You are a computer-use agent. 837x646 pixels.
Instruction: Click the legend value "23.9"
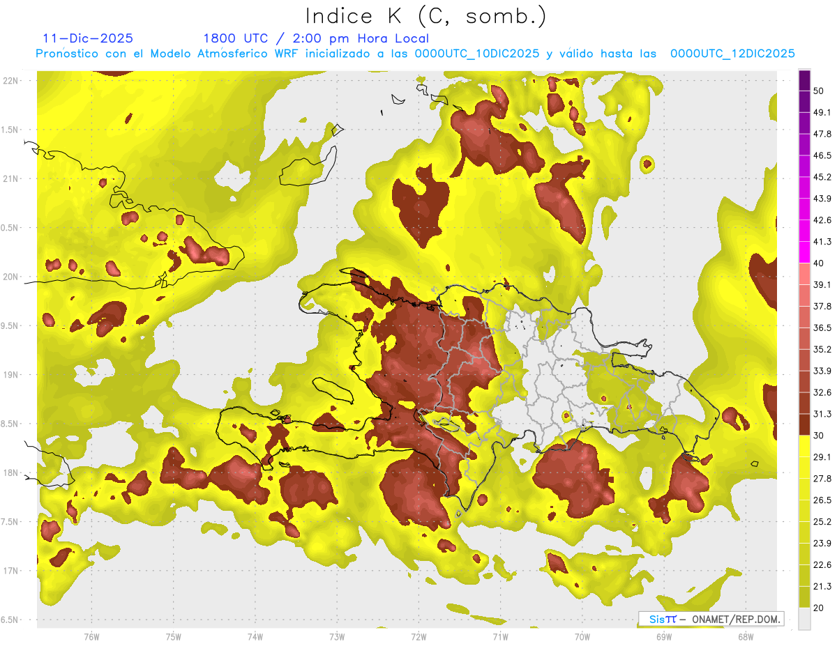[822, 544]
